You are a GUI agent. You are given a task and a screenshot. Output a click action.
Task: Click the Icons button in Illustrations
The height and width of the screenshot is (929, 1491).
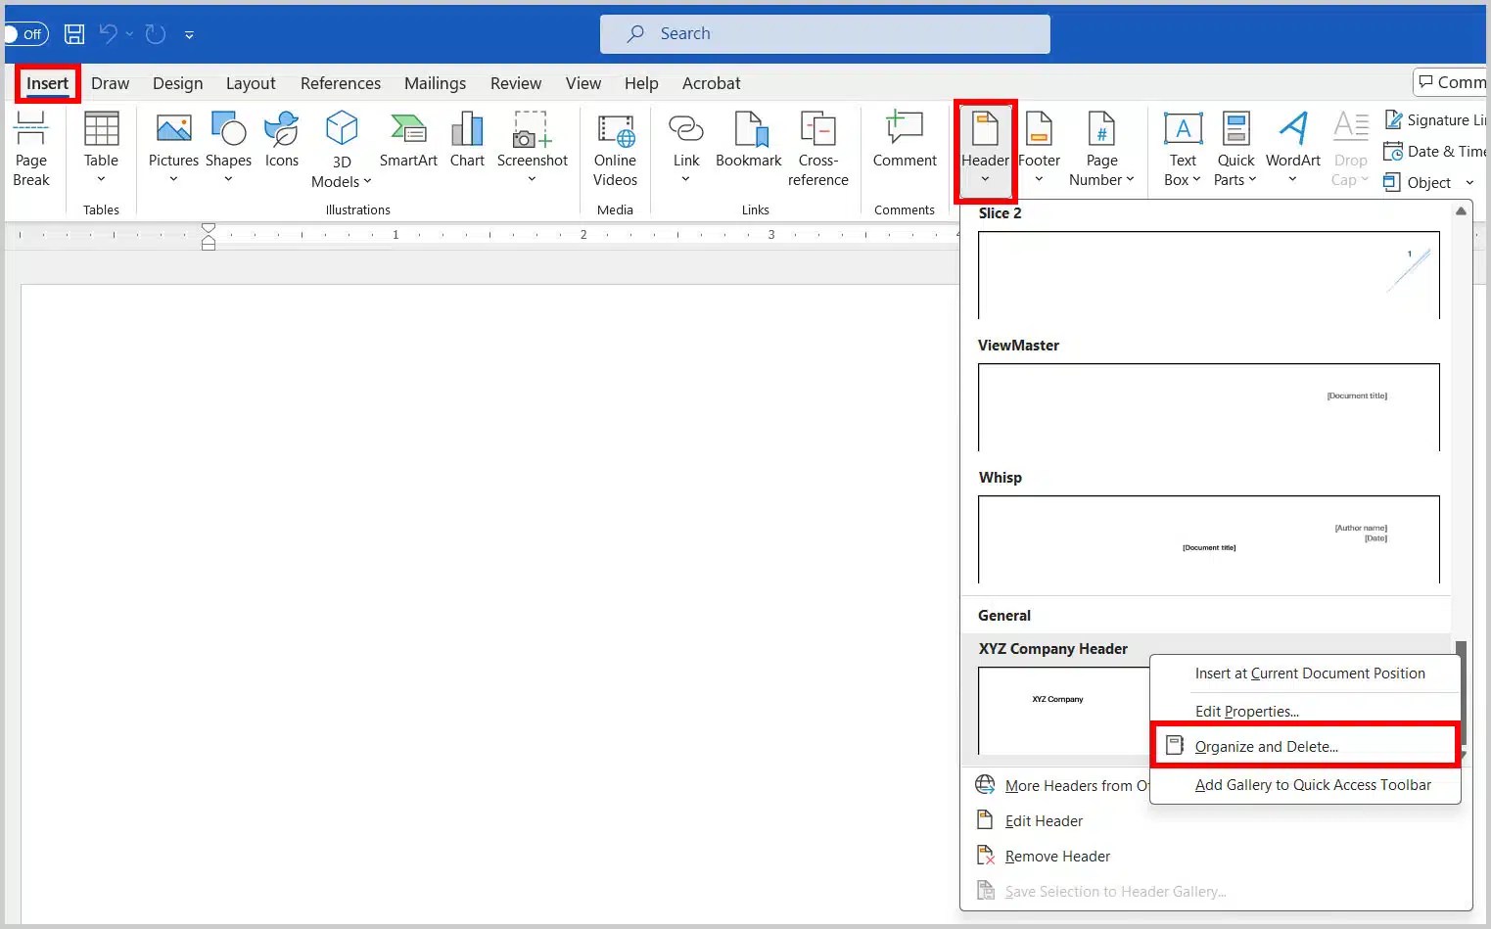(x=282, y=139)
